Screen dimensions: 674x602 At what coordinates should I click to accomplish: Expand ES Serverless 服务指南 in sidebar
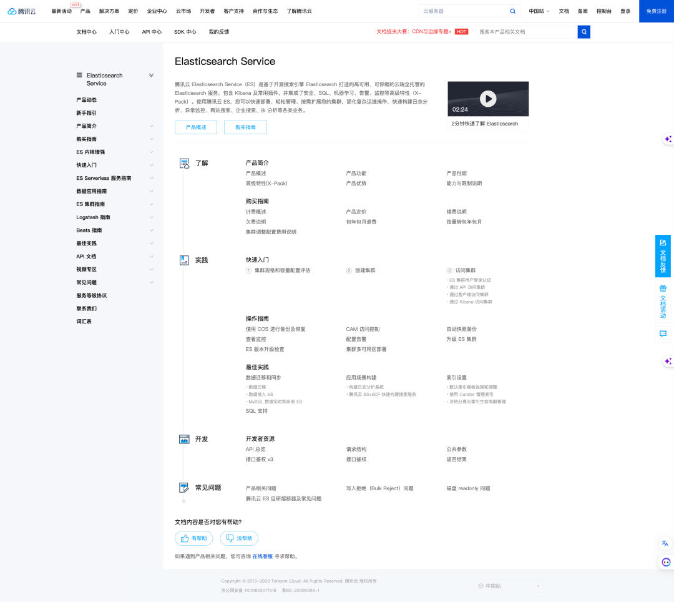click(151, 178)
